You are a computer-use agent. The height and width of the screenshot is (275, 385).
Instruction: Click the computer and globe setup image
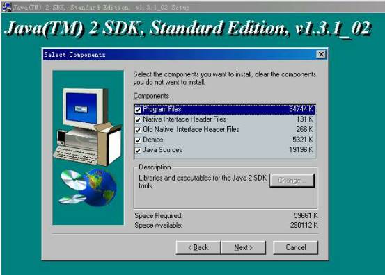88,148
